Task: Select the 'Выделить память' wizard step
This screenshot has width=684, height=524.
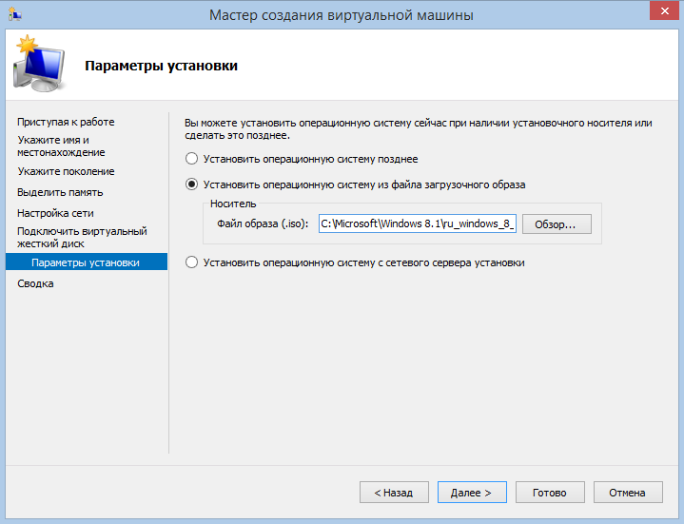Action: (60, 192)
